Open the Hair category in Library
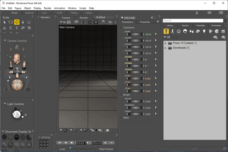This screenshot has width=228, height=152. (x=185, y=31)
